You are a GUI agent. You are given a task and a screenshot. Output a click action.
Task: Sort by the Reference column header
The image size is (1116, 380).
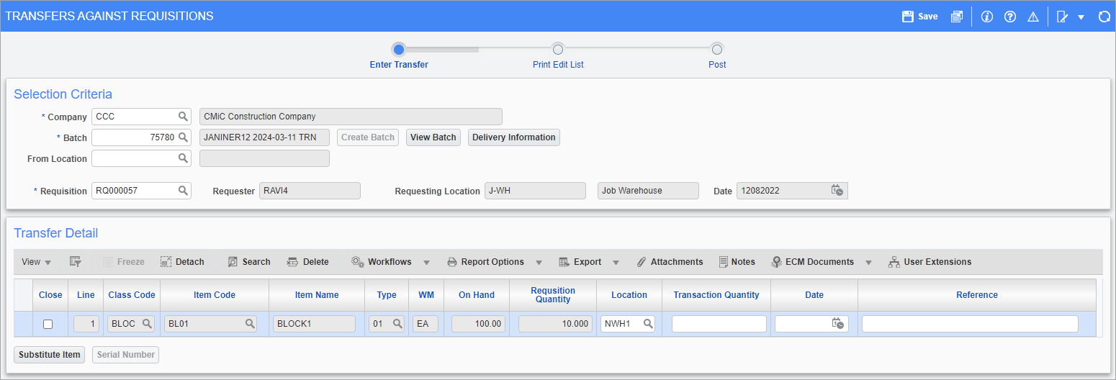(977, 295)
